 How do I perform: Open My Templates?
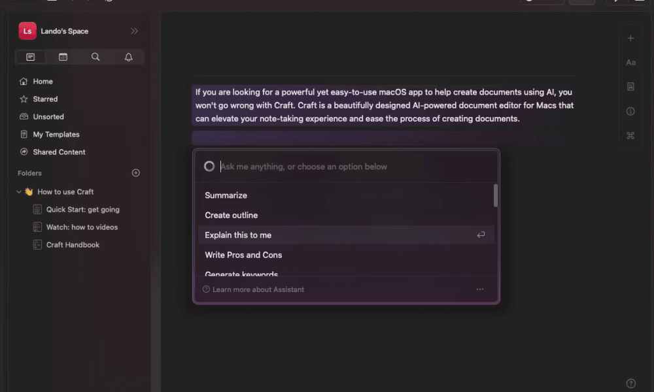tap(56, 135)
